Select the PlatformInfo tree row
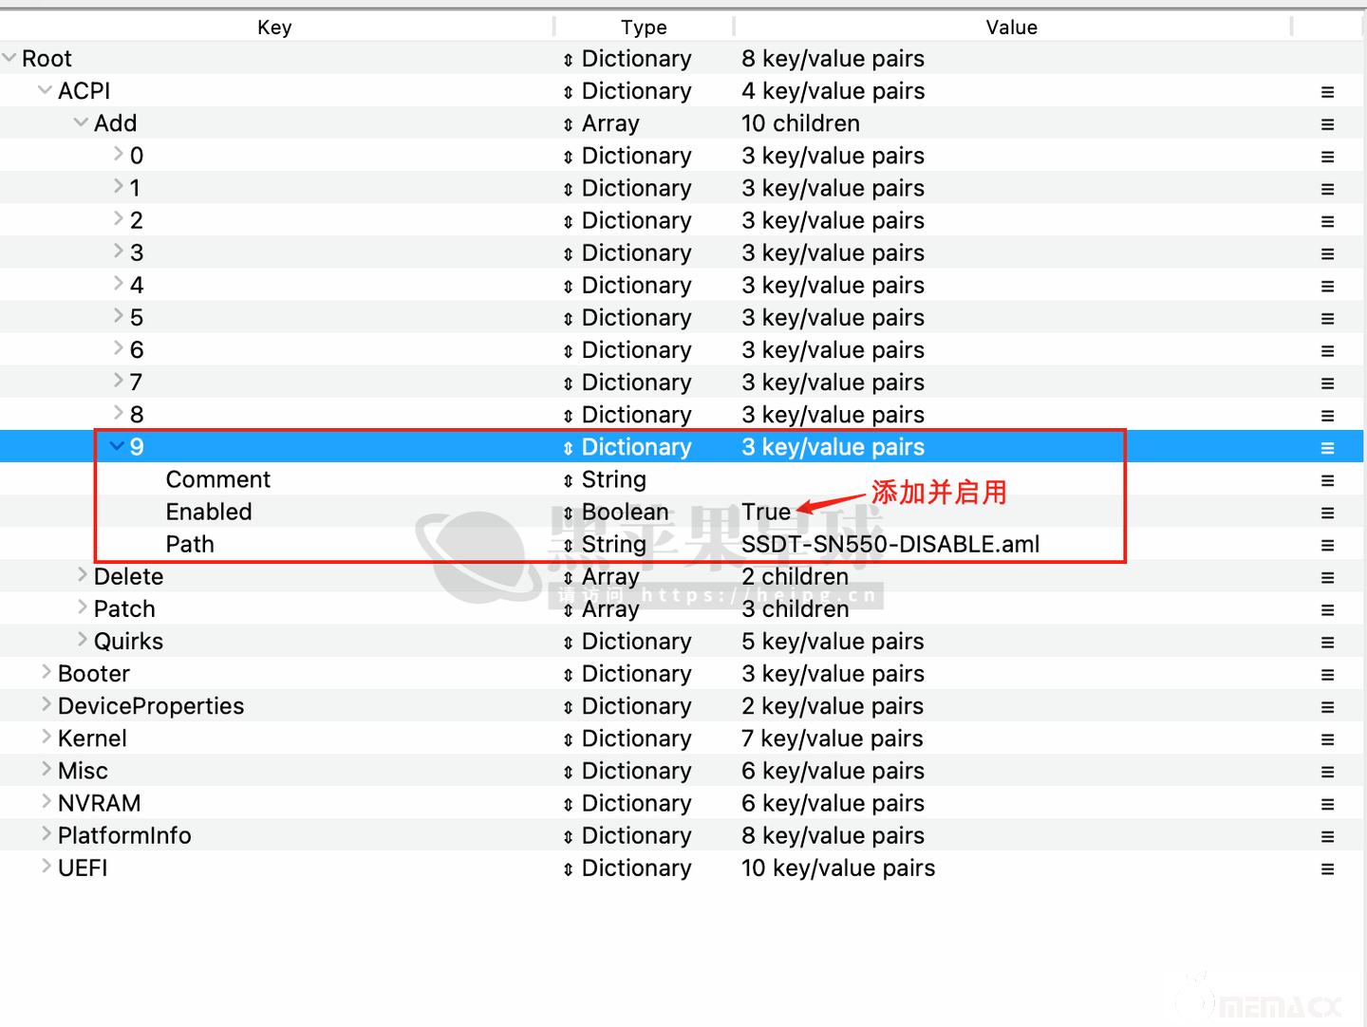 (124, 835)
